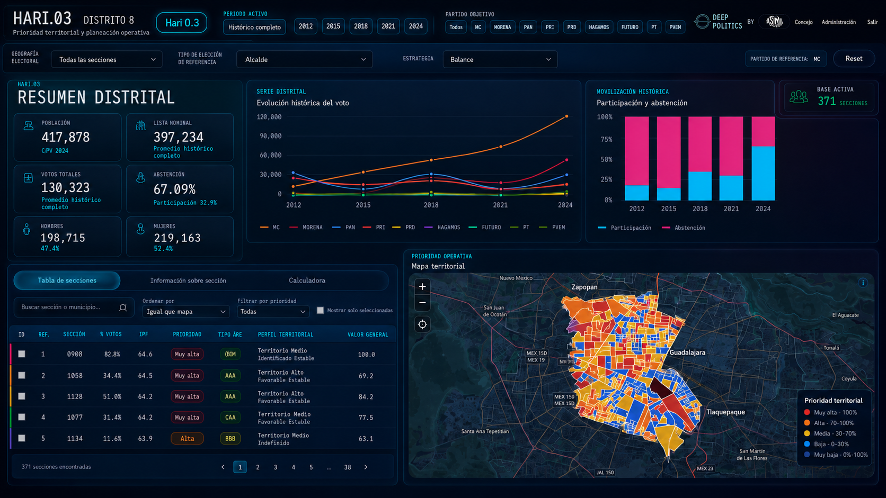Switch to Tabla de secciones tab
Viewport: 886px width, 498px height.
coord(67,280)
